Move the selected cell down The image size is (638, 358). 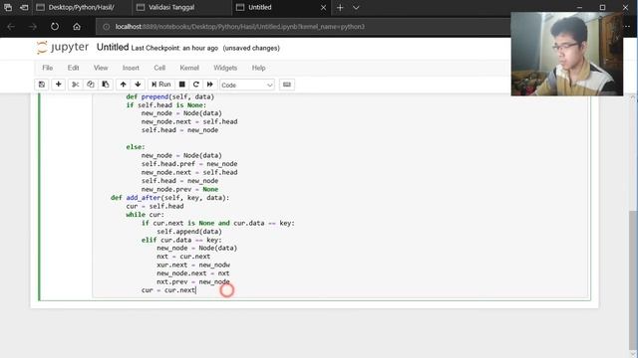[138, 85]
